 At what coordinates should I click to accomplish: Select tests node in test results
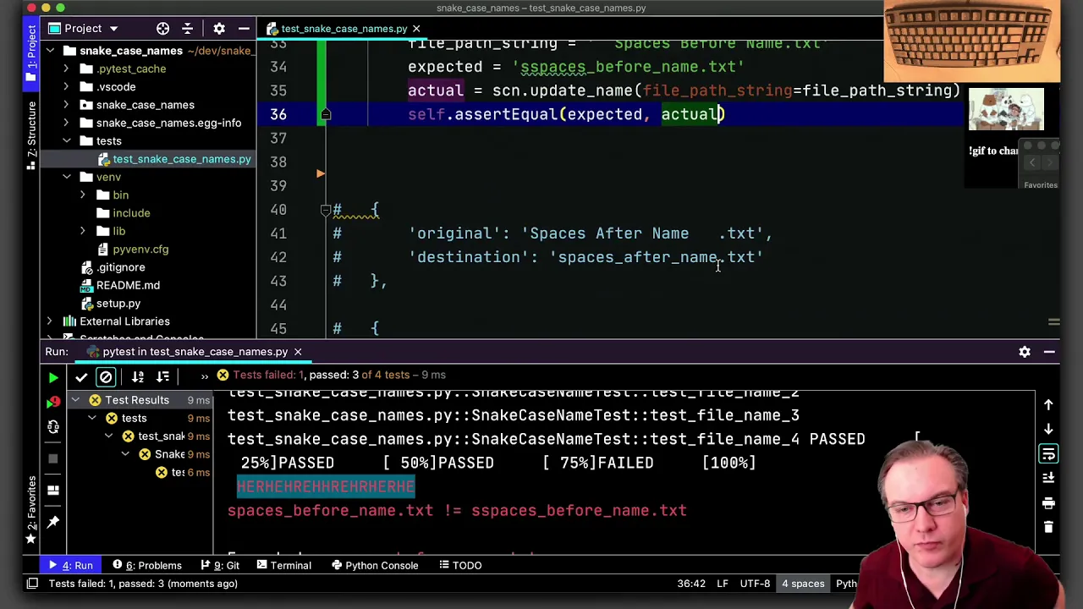point(134,419)
